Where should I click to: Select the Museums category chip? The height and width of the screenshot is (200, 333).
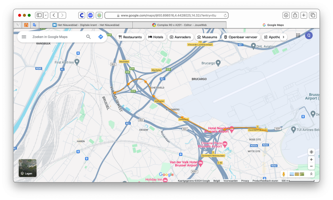207,37
